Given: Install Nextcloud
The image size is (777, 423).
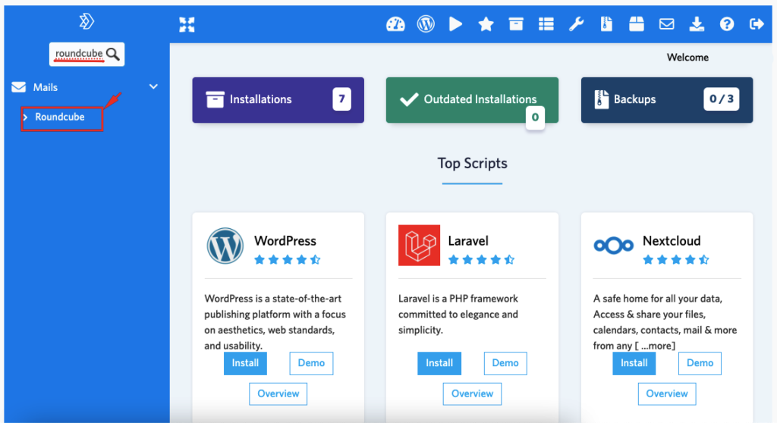Looking at the screenshot, I should point(634,363).
